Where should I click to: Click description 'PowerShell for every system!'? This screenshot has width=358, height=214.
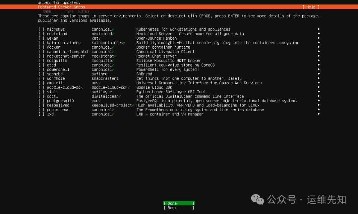168,69
